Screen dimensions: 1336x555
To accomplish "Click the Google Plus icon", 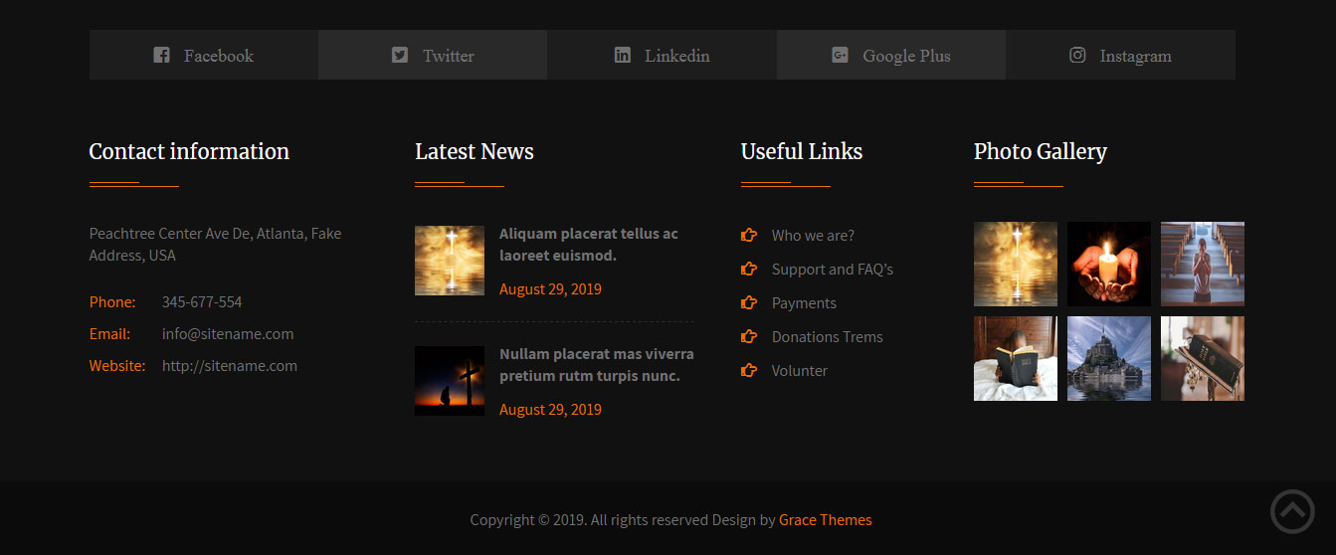I will (x=840, y=55).
